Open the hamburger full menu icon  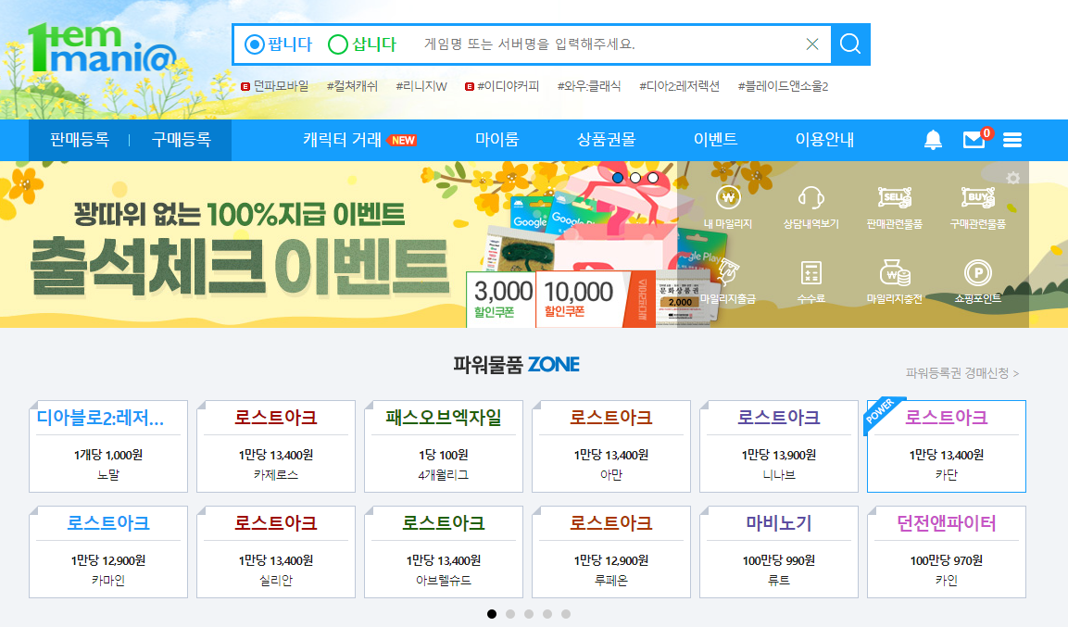click(1012, 140)
